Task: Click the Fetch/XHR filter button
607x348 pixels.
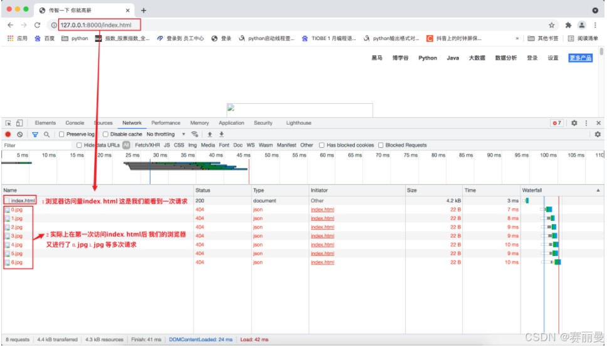Action: (x=147, y=145)
